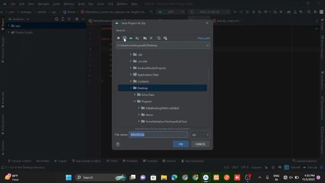Expand the app module in Project panel
This screenshot has width=325, height=183.
9,26
